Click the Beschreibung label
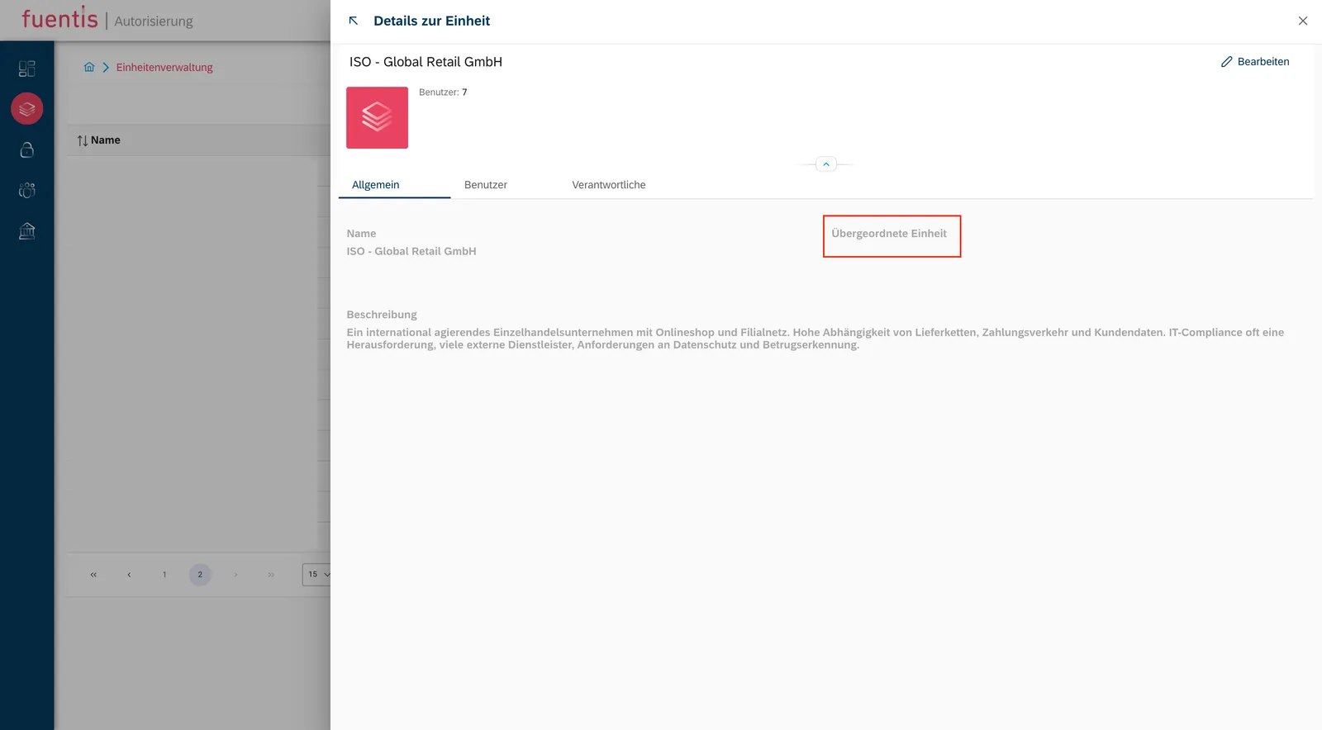The image size is (1322, 730). click(x=382, y=315)
